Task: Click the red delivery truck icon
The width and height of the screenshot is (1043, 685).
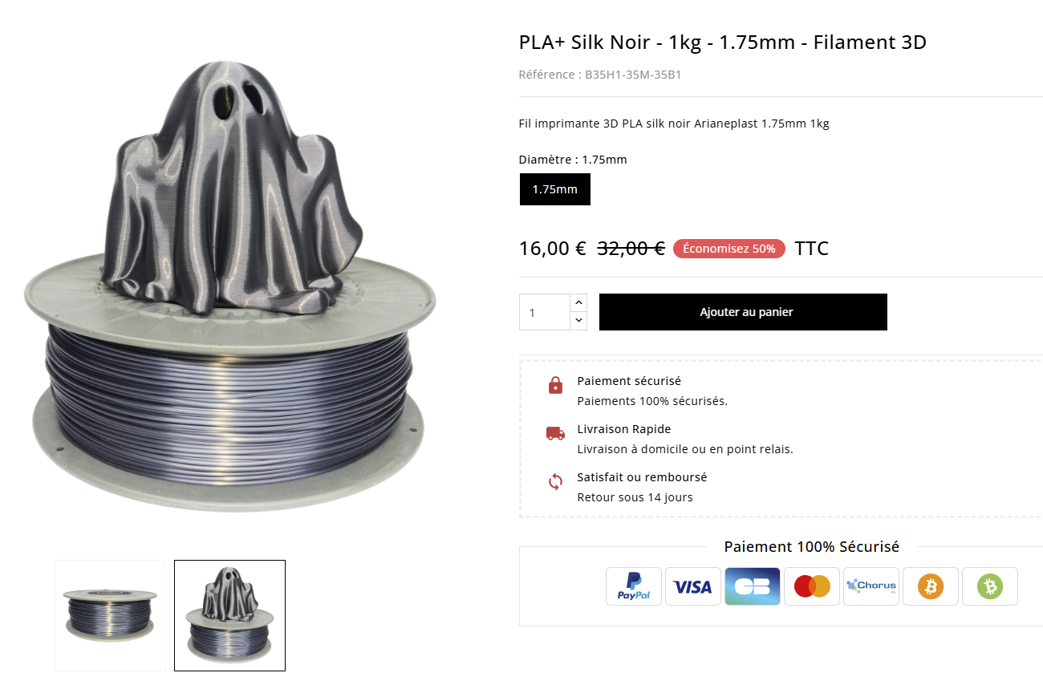Action: coord(555,433)
